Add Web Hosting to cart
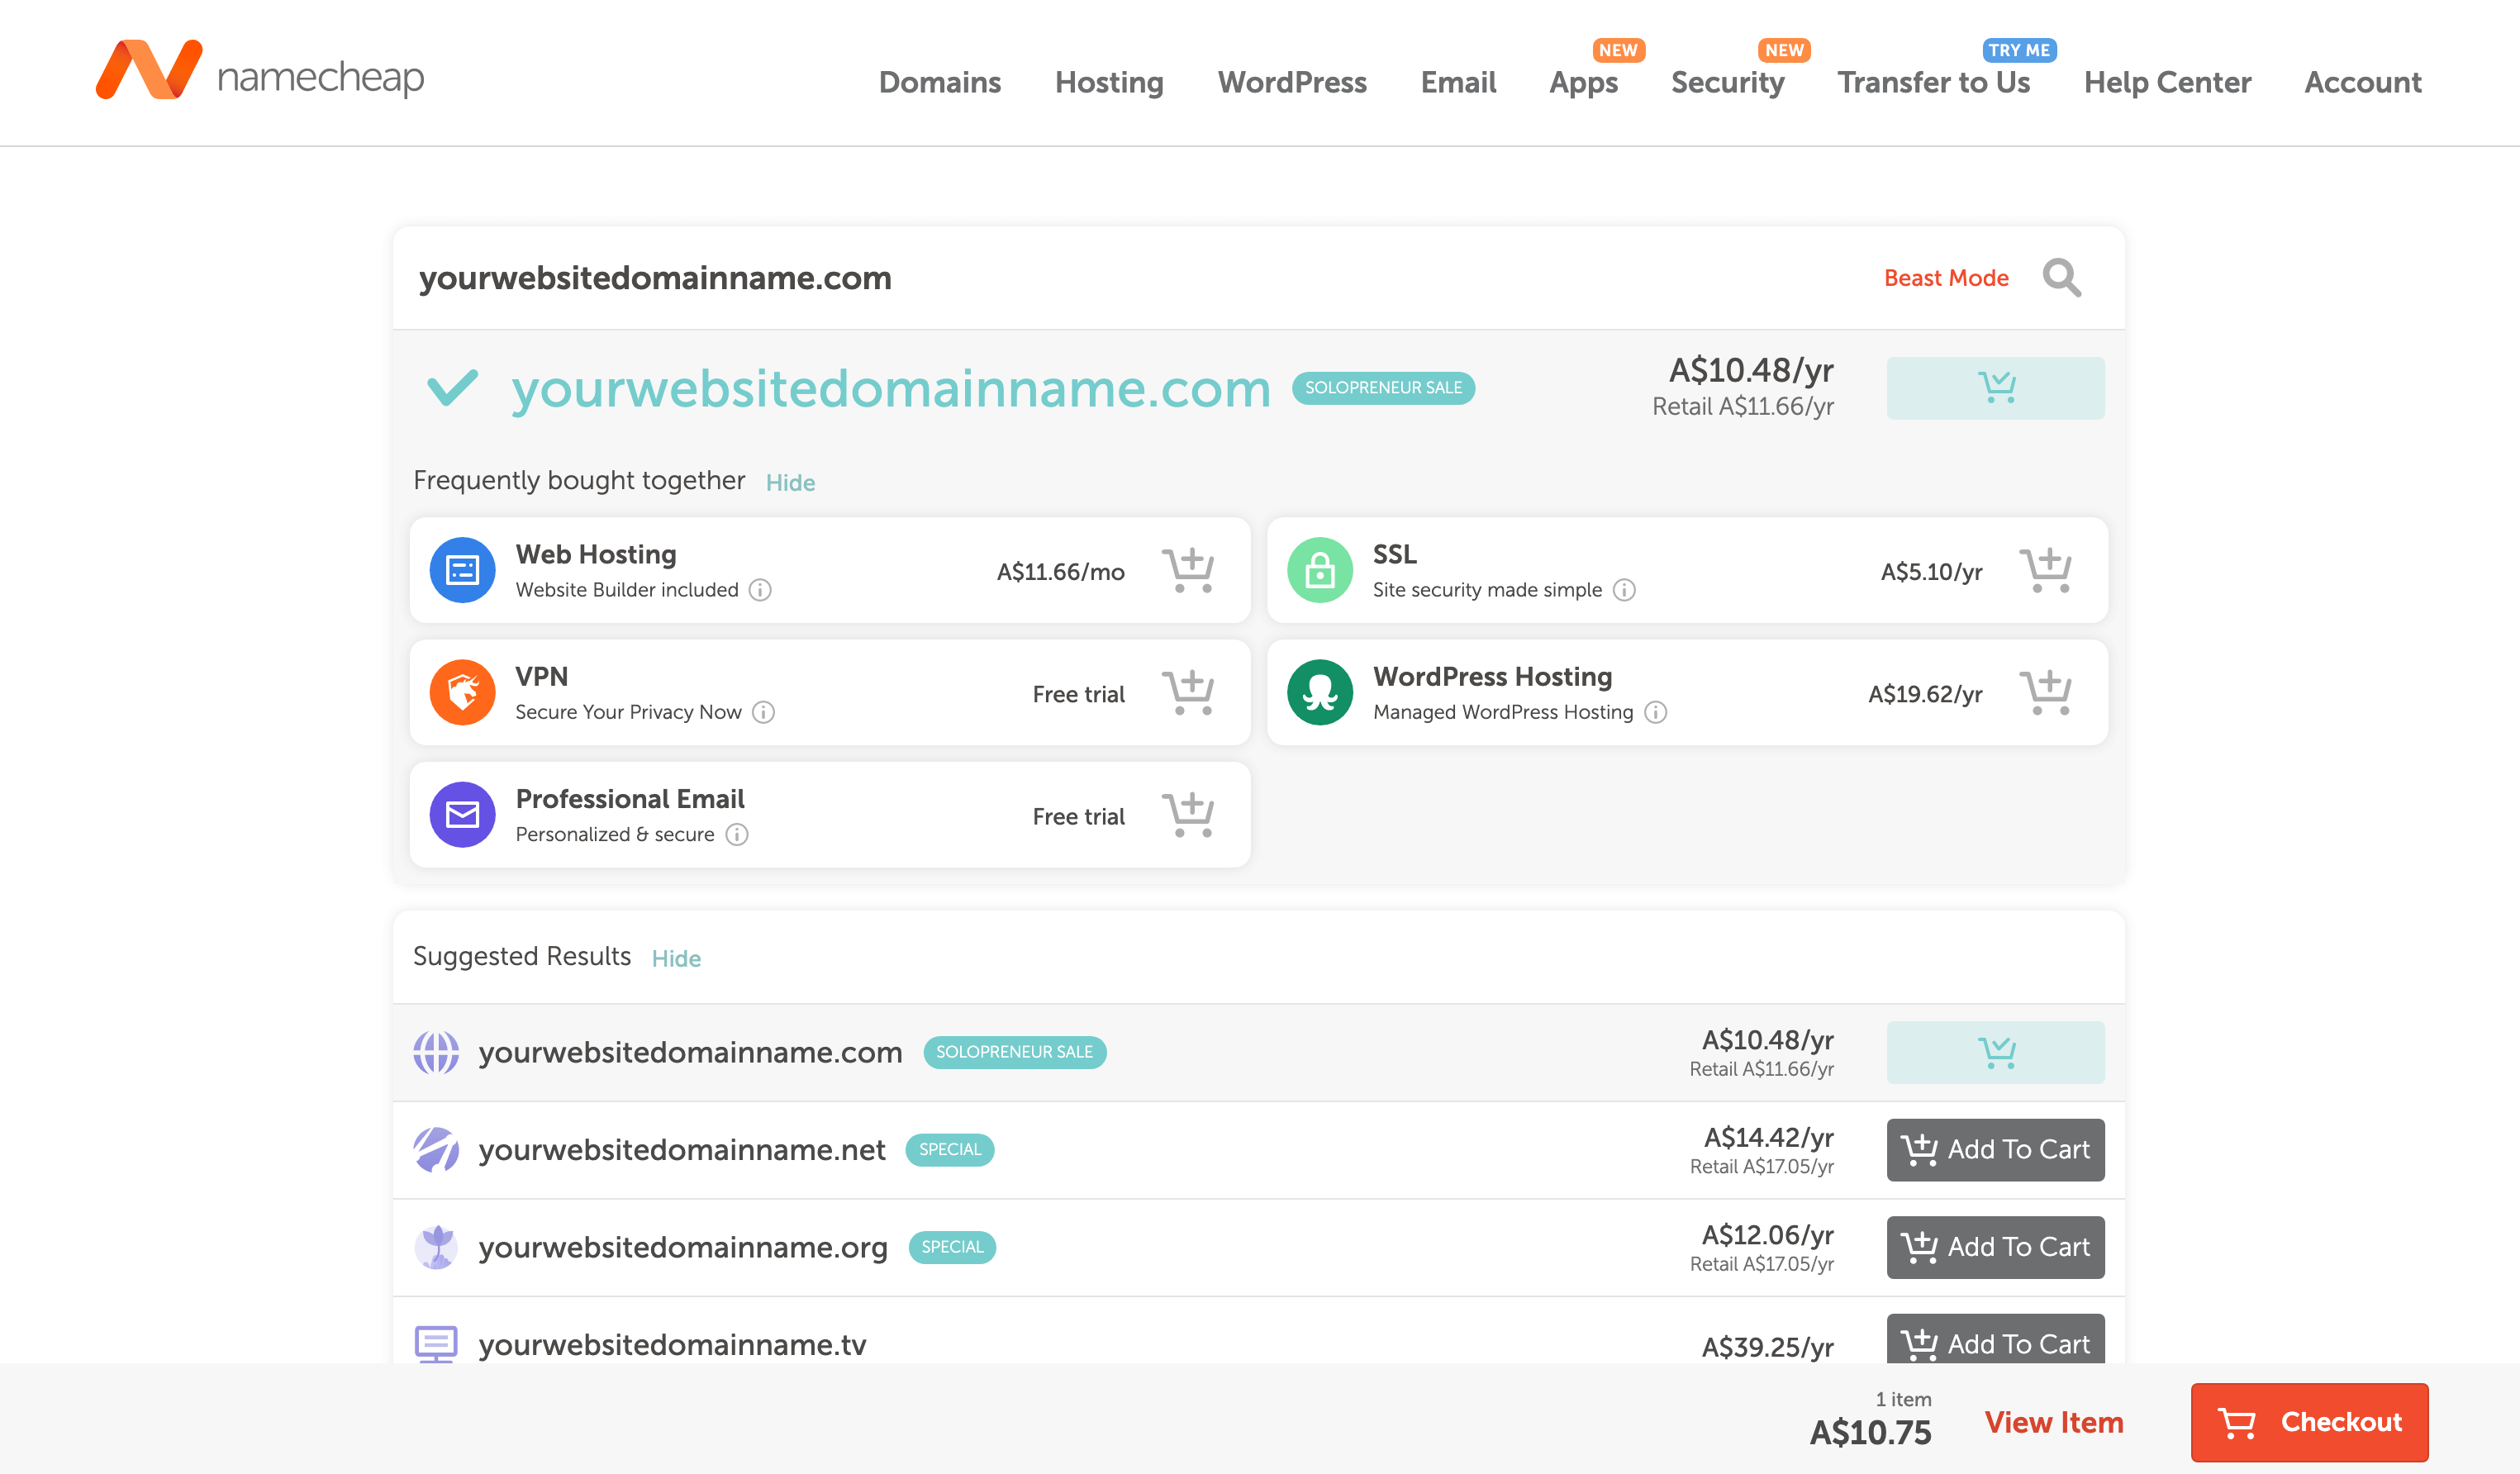This screenshot has height=1474, width=2520. 1187,570
